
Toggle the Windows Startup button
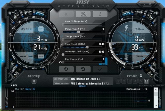(34, 81)
